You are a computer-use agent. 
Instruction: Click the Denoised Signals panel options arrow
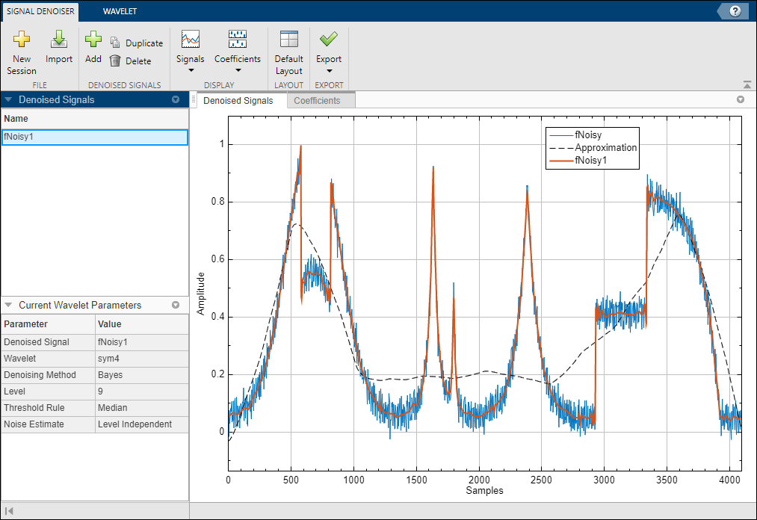(x=176, y=99)
